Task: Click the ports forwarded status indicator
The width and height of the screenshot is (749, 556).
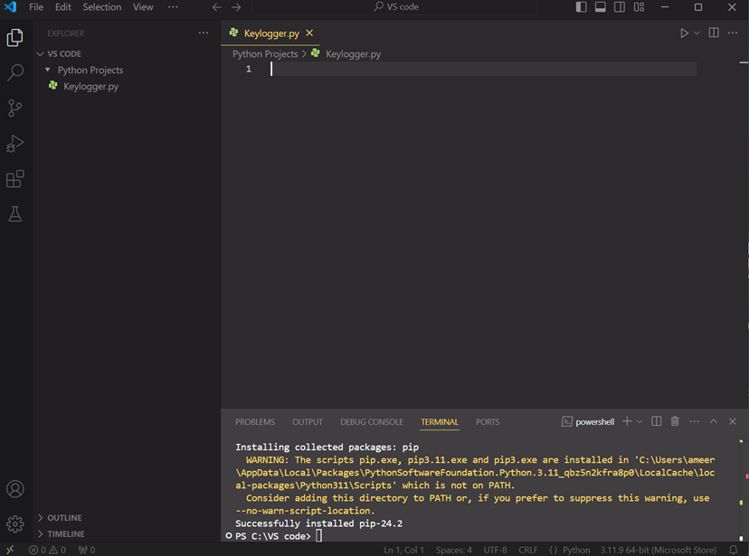Action: (87, 550)
